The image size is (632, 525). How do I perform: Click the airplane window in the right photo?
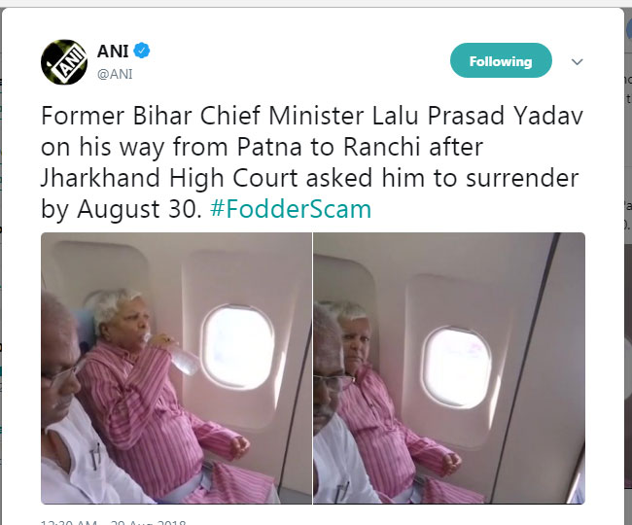point(456,367)
